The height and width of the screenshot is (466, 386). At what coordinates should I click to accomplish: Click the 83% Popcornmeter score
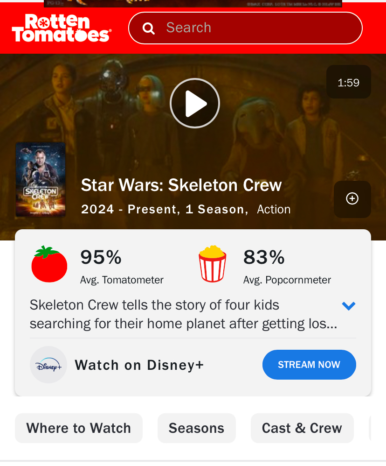pyautogui.click(x=264, y=257)
